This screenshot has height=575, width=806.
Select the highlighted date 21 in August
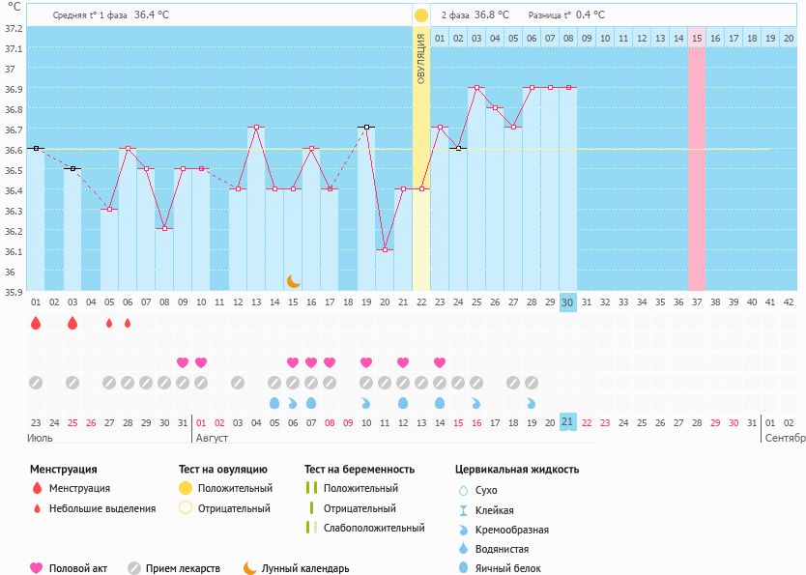pos(568,422)
